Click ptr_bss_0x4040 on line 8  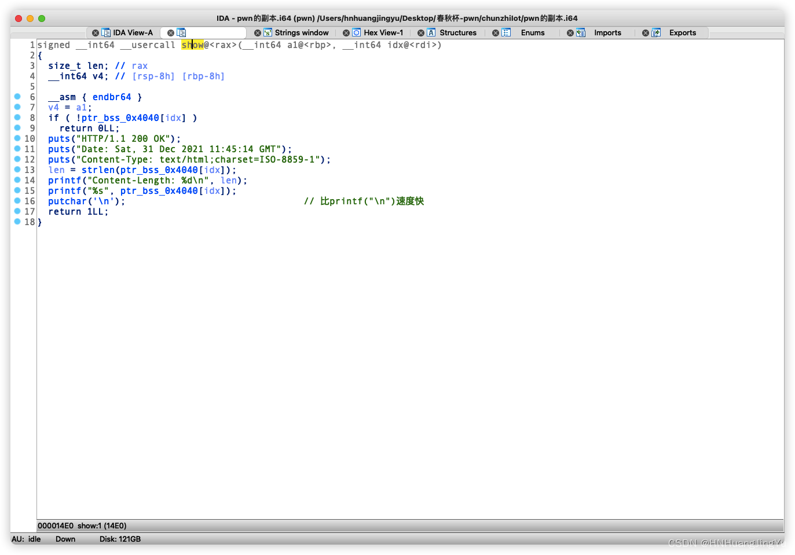(120, 118)
